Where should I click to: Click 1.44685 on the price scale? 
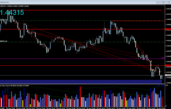[168, 19]
